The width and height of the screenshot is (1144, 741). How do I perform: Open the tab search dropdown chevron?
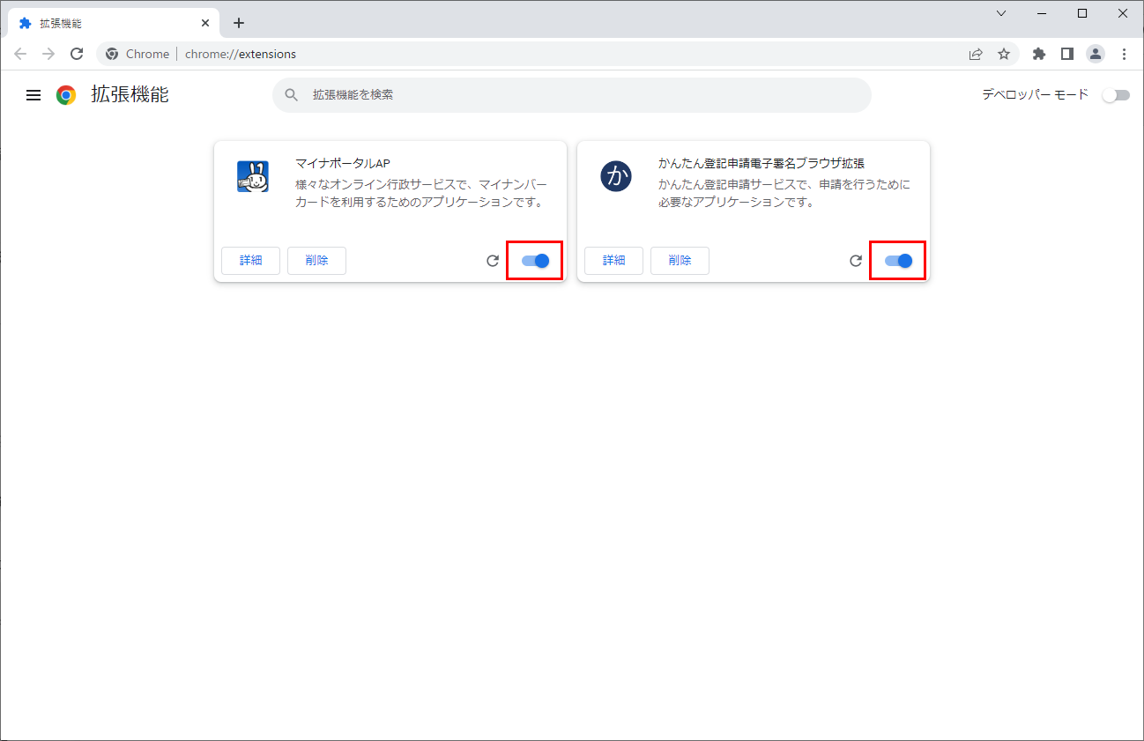coord(1001,13)
